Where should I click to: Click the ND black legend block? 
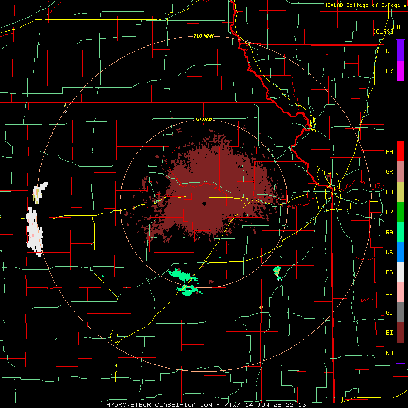tap(400, 353)
